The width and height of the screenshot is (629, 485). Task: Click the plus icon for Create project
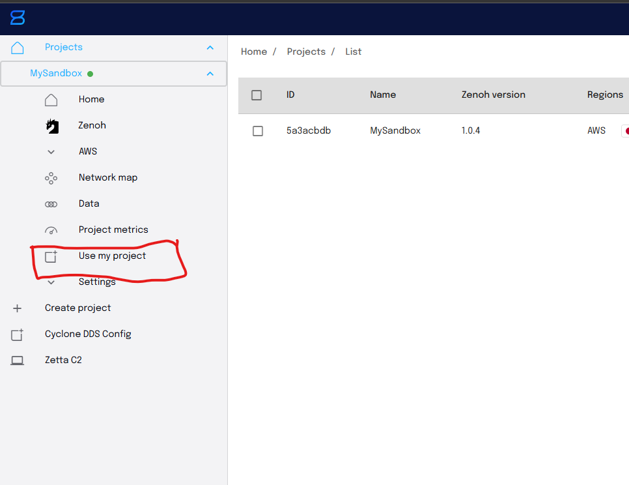click(x=17, y=308)
